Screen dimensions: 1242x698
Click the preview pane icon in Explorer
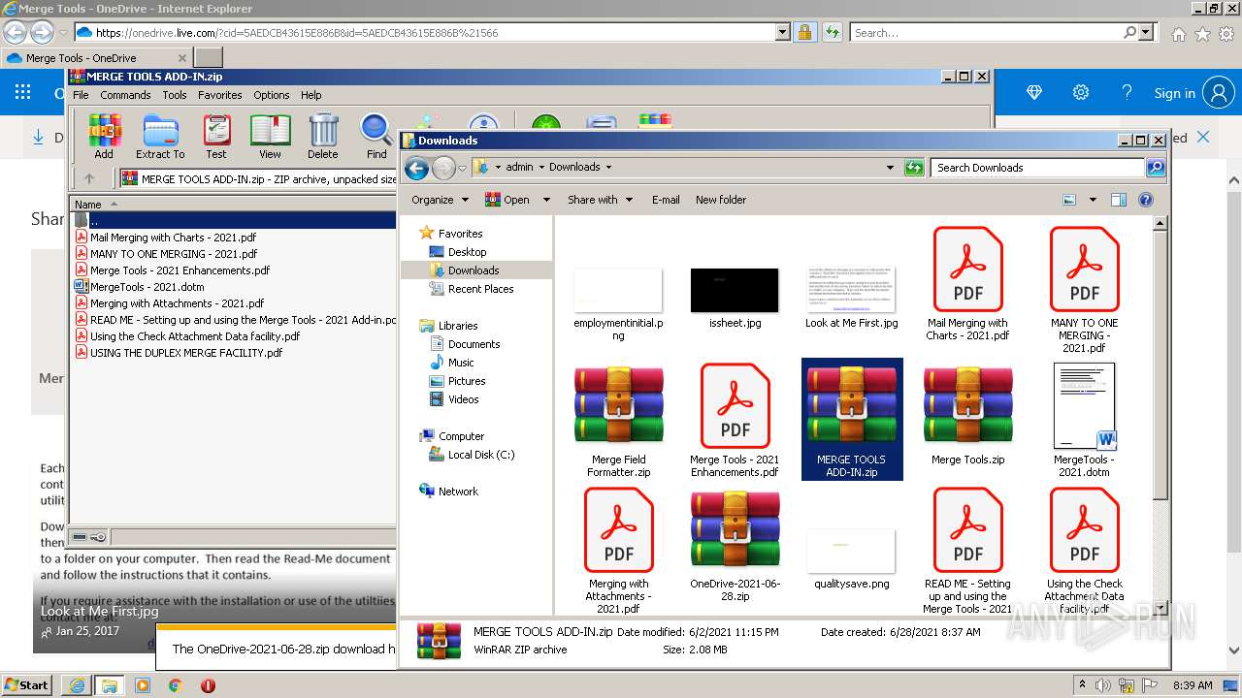coord(1118,200)
